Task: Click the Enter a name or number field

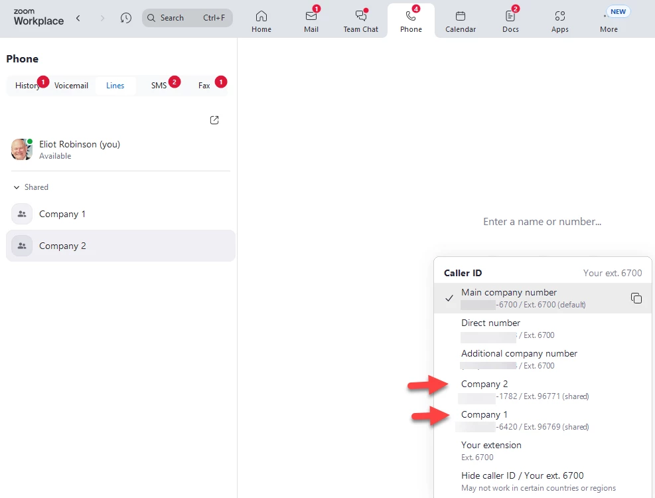Action: (x=542, y=222)
